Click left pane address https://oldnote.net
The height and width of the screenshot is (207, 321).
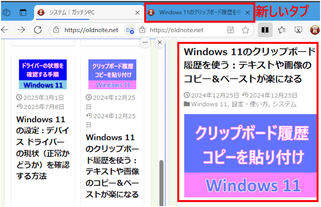91,30
